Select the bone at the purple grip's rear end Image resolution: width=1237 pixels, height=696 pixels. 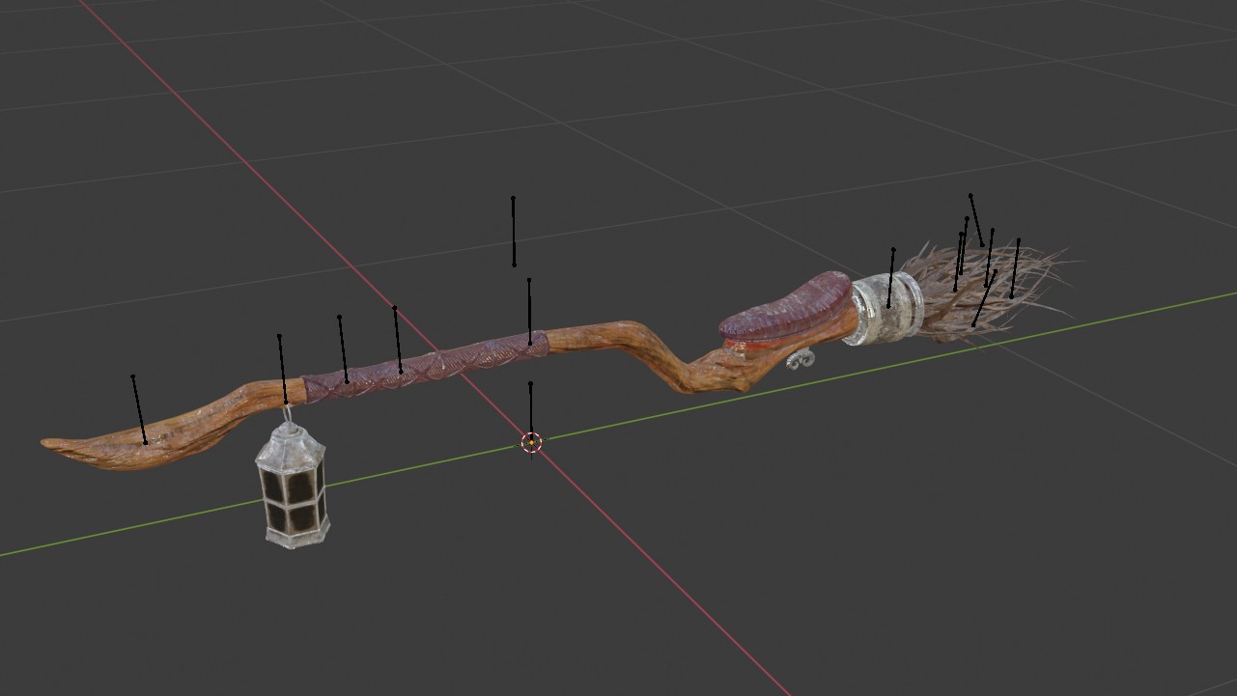(529, 311)
